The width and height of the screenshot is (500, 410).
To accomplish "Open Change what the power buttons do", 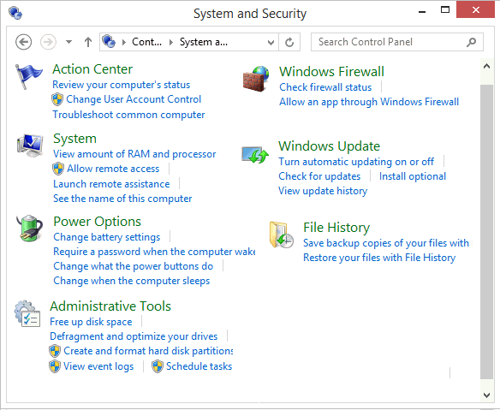I will [134, 266].
